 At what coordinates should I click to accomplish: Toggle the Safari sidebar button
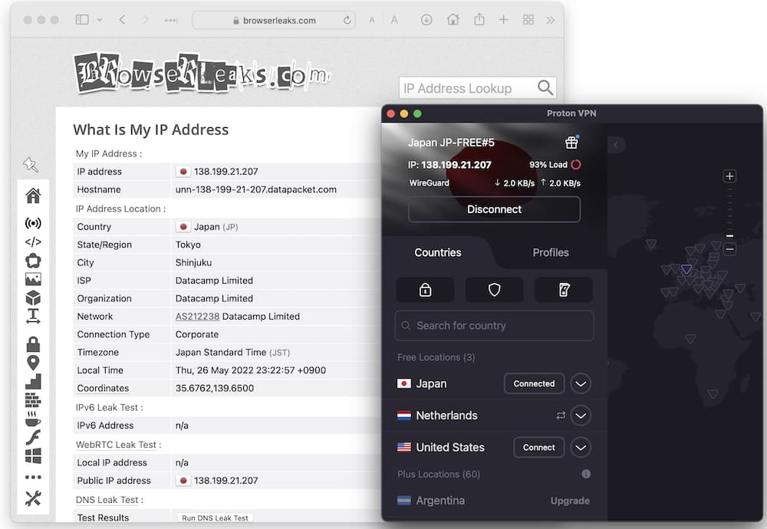coord(82,20)
